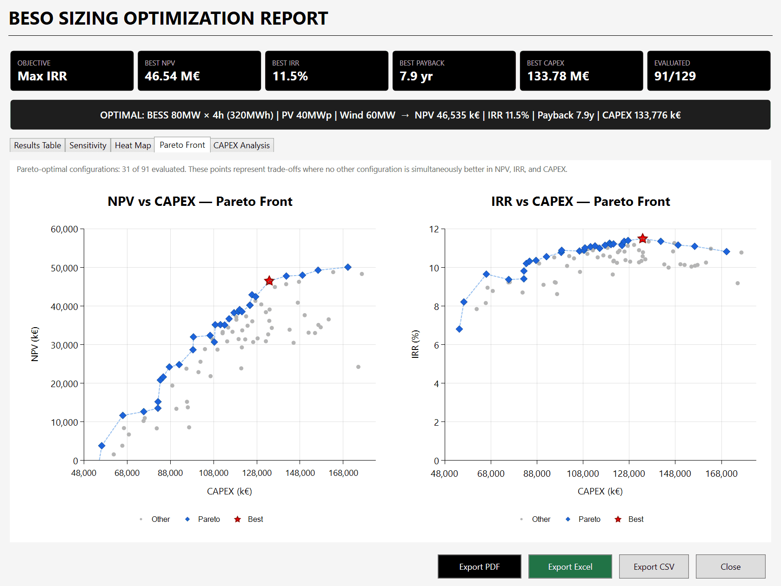Viewport: 781px width, 586px height.
Task: Switch to the Sensitivity tab
Action: [x=87, y=145]
